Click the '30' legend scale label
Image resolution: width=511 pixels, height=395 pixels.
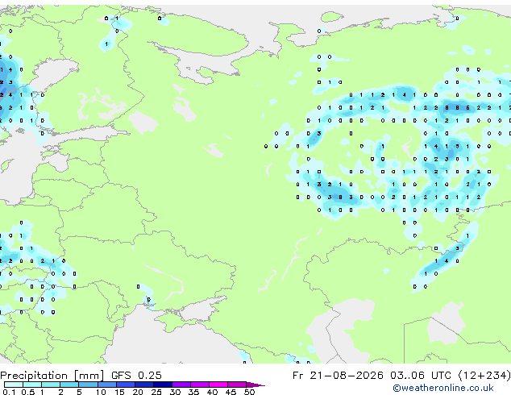tap(175, 392)
